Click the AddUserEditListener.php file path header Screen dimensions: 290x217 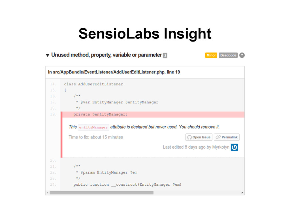click(114, 72)
